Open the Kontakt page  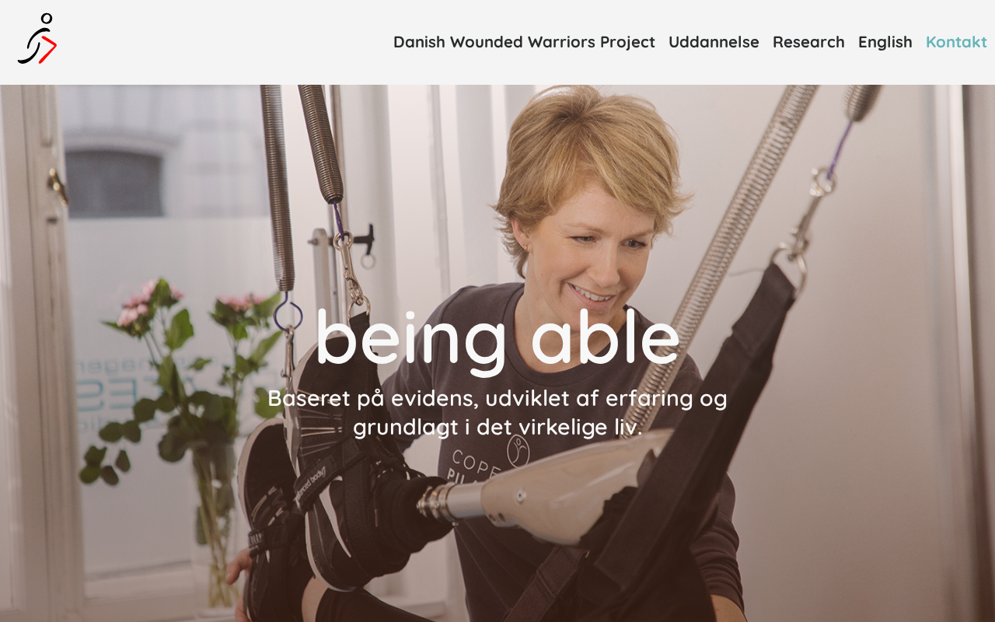tap(956, 42)
